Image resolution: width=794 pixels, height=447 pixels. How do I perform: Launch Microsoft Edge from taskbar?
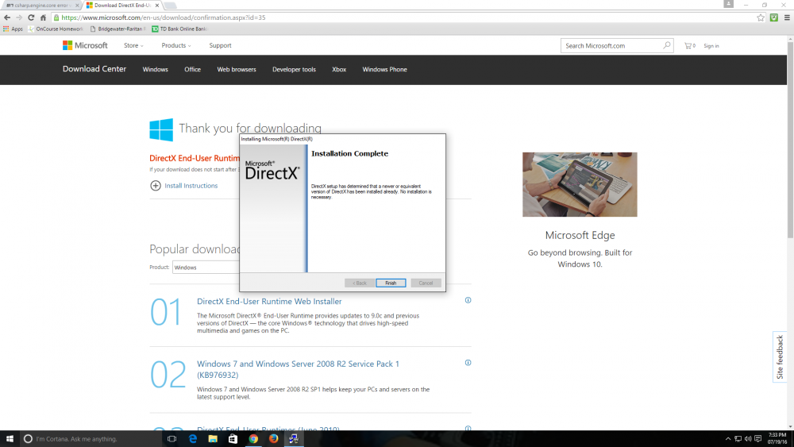pyautogui.click(x=192, y=439)
